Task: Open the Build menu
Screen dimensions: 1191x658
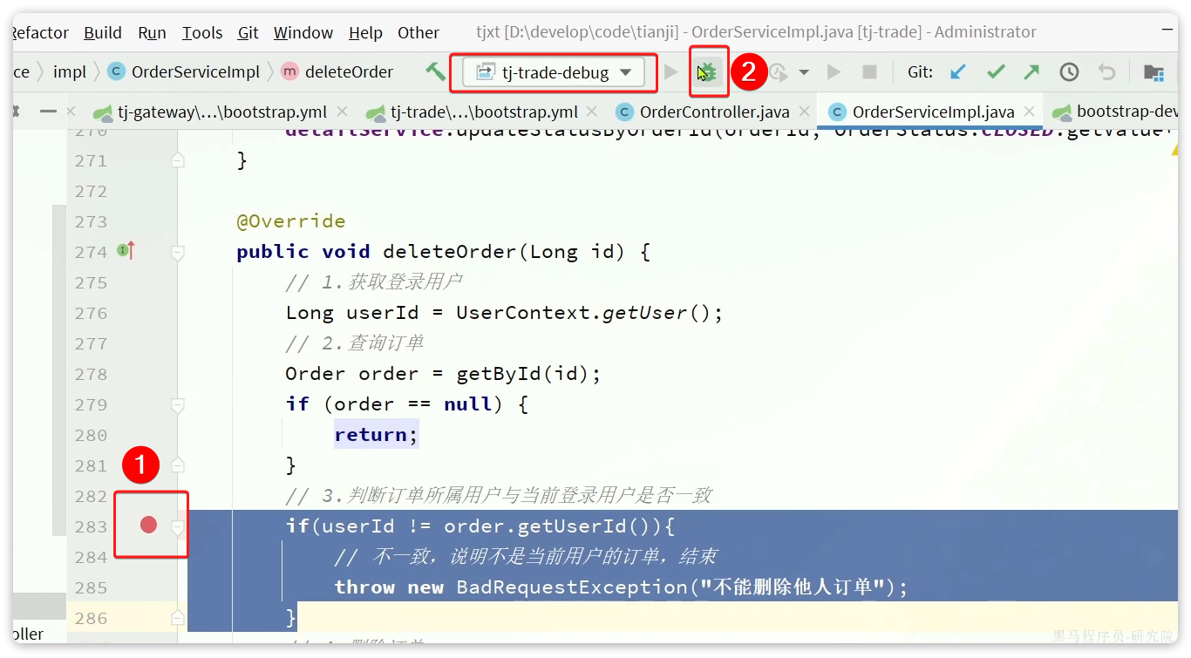Action: [103, 33]
